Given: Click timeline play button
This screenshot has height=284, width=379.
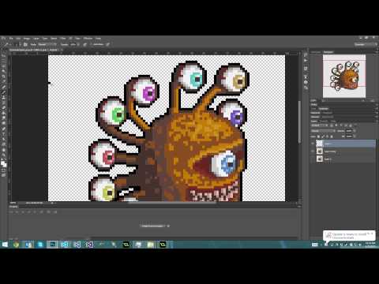Looking at the screenshot, I should pyautogui.click(x=23, y=211).
